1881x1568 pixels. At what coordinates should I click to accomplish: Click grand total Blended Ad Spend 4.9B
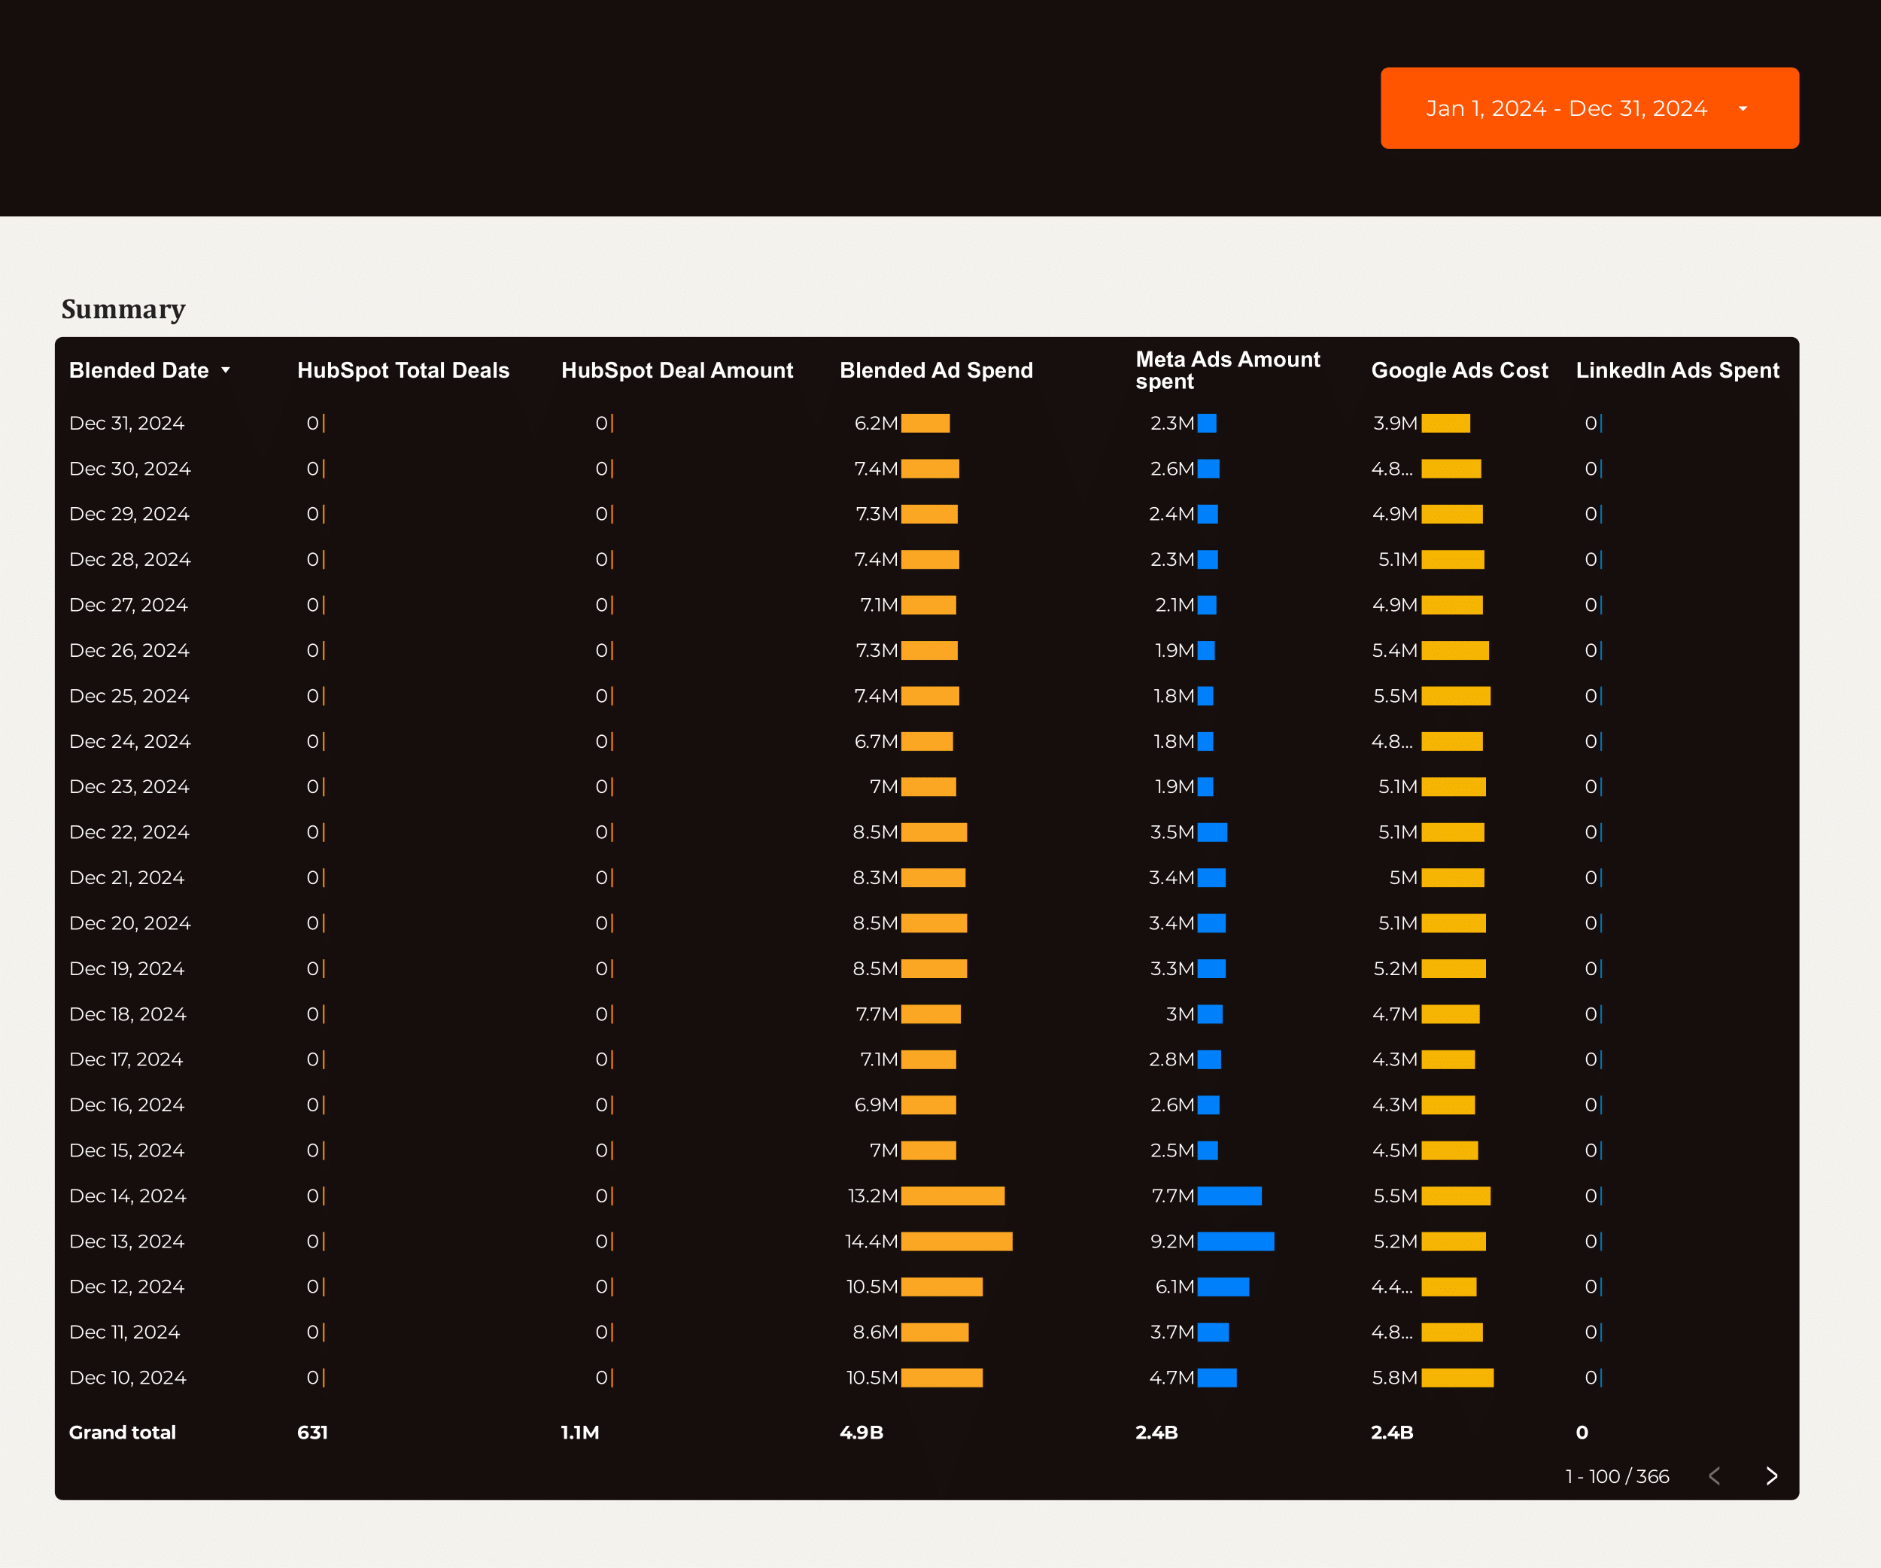[x=861, y=1432]
